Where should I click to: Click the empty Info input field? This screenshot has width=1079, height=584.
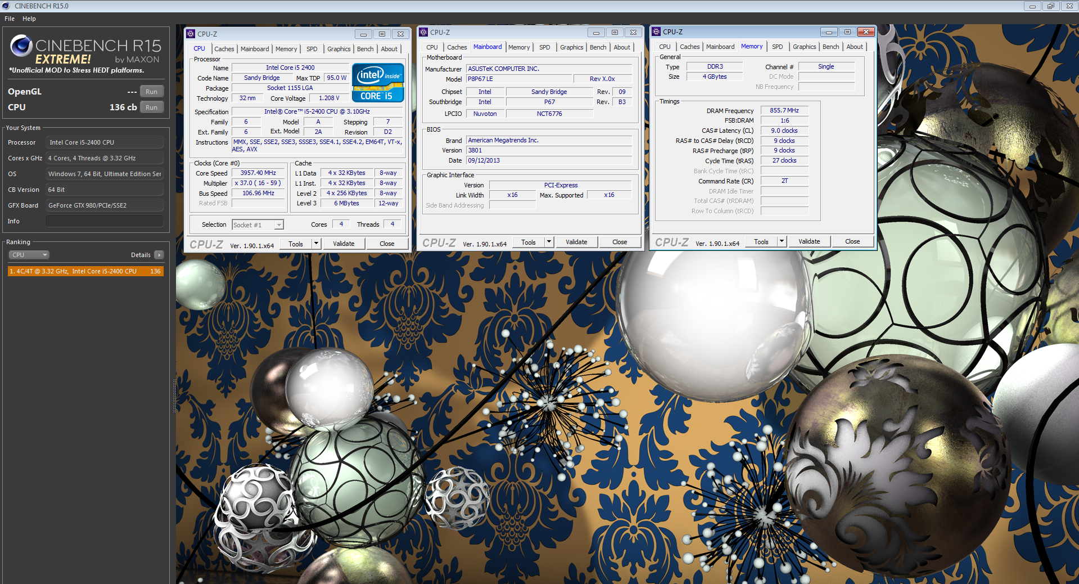point(105,221)
